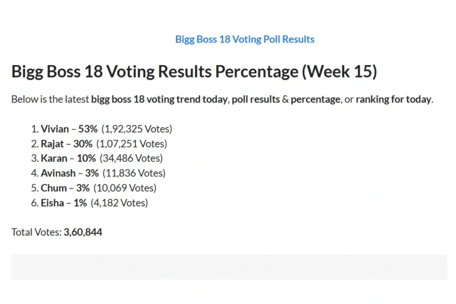456x304 pixels.
Task: Click the Avinash 3% list entry
Action: (98, 173)
